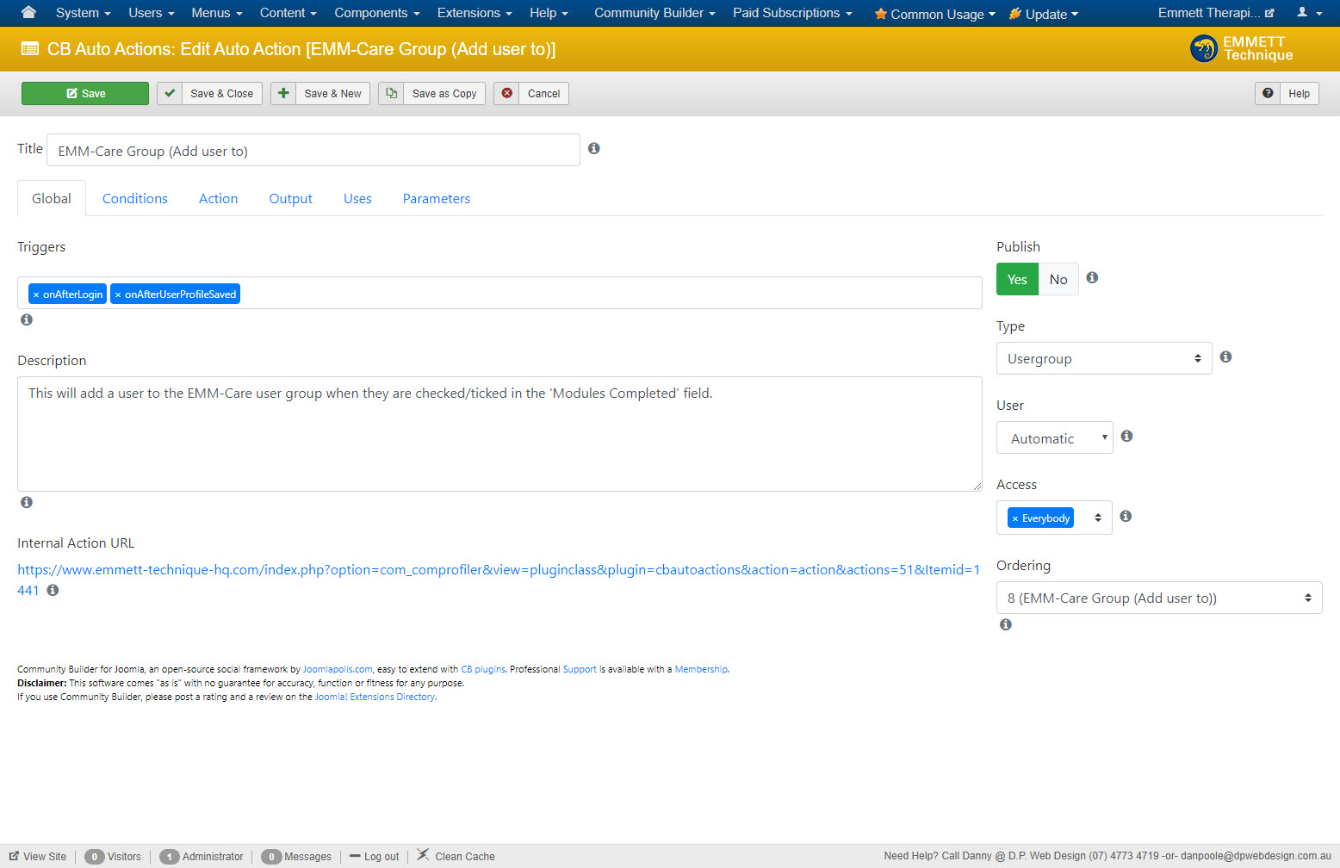Viewport: 1340px width, 868px height.
Task: Expand the Community Builder menu
Action: click(x=654, y=13)
